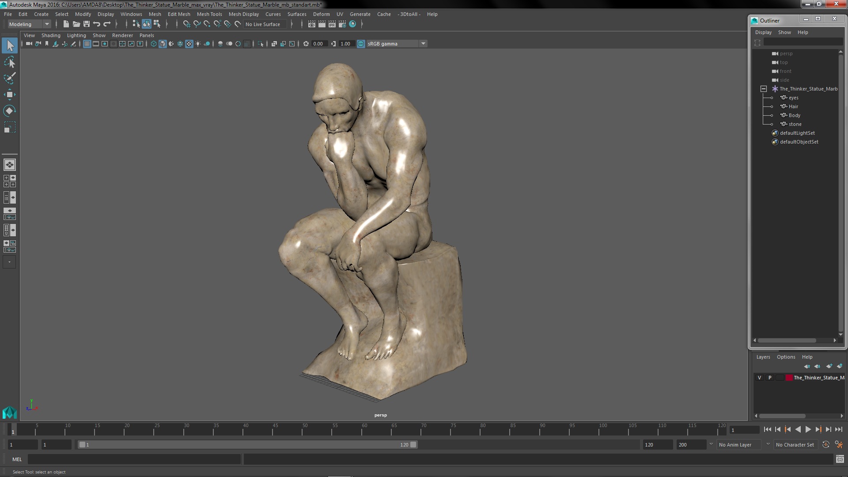Pick the Paint selection tool
The image size is (848, 477).
tap(10, 78)
